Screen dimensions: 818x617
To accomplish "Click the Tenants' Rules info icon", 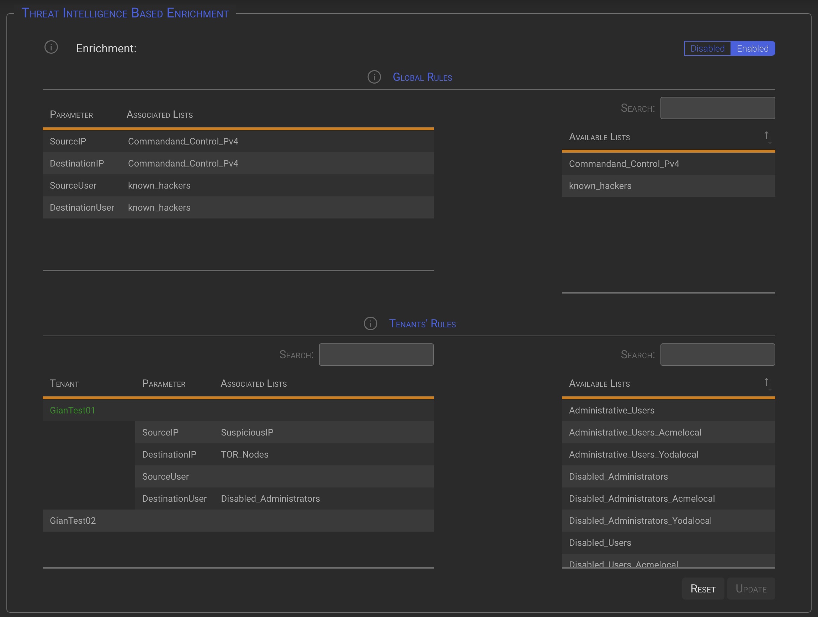I will tap(370, 323).
